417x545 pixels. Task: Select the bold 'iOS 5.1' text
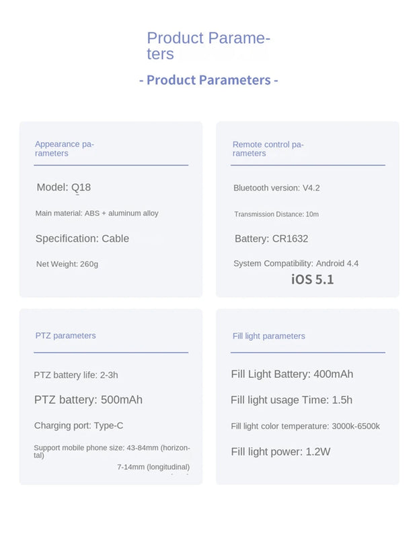coord(312,279)
